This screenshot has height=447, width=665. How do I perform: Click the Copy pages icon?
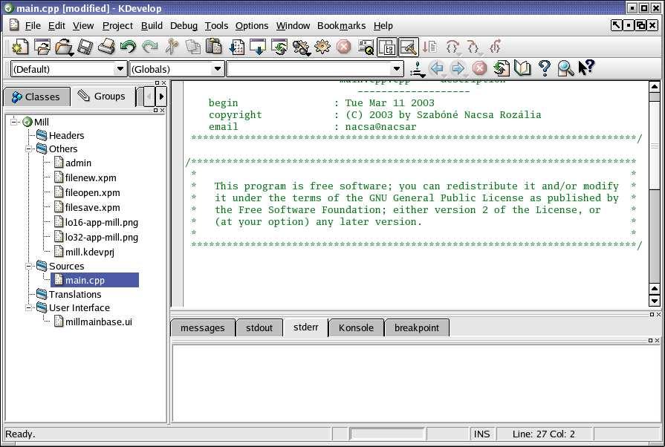pyautogui.click(x=193, y=47)
